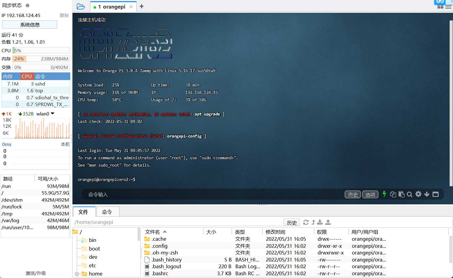Click the download arrow icon in terminal toolbar

[x=427, y=194]
